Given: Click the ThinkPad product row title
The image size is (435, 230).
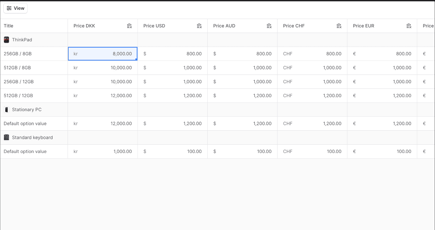Looking at the screenshot, I should pos(22,40).
